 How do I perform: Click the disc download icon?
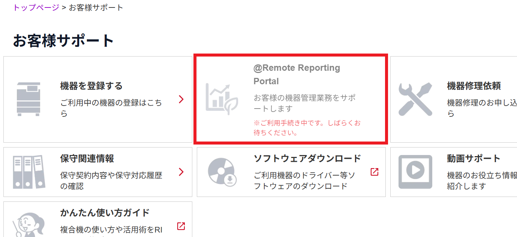(222, 172)
